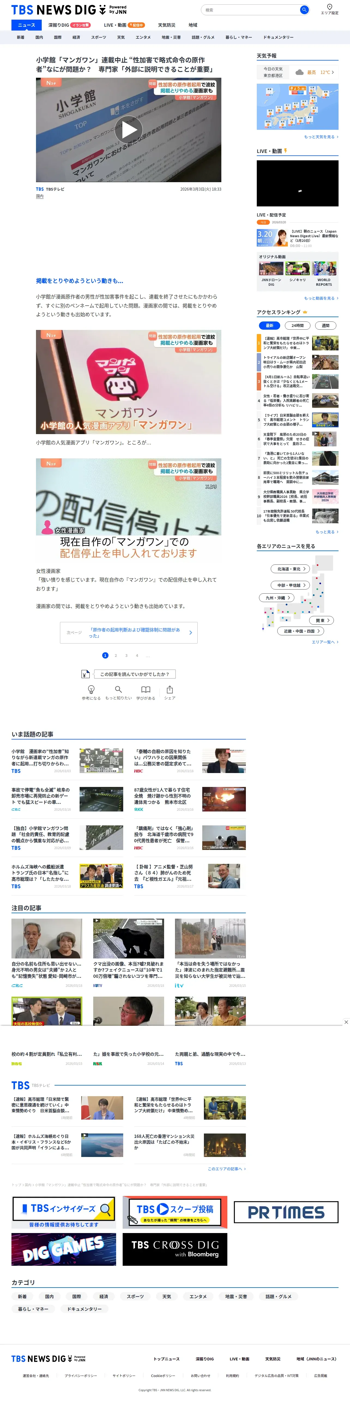
Task: Open the もっと見る link under the ranking
Action: pyautogui.click(x=327, y=532)
